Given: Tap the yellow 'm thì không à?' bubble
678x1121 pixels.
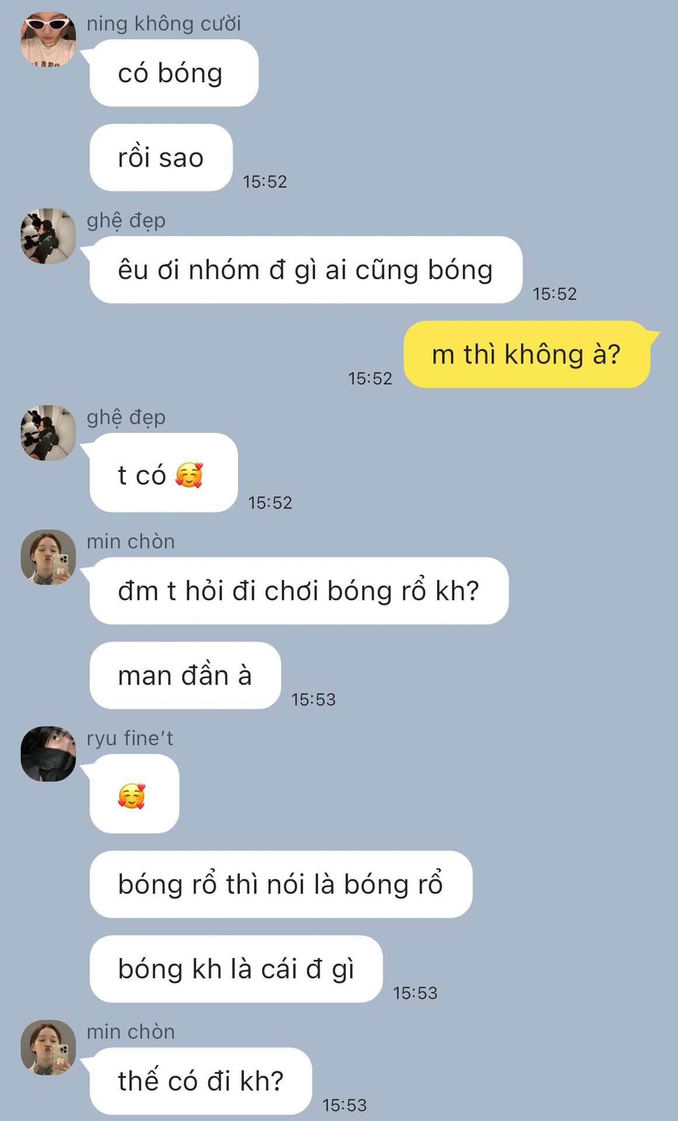Looking at the screenshot, I should point(527,354).
